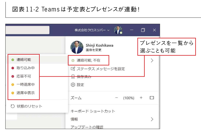
Task: Select 一時退席中 from the status list
Action: [x=37, y=84]
